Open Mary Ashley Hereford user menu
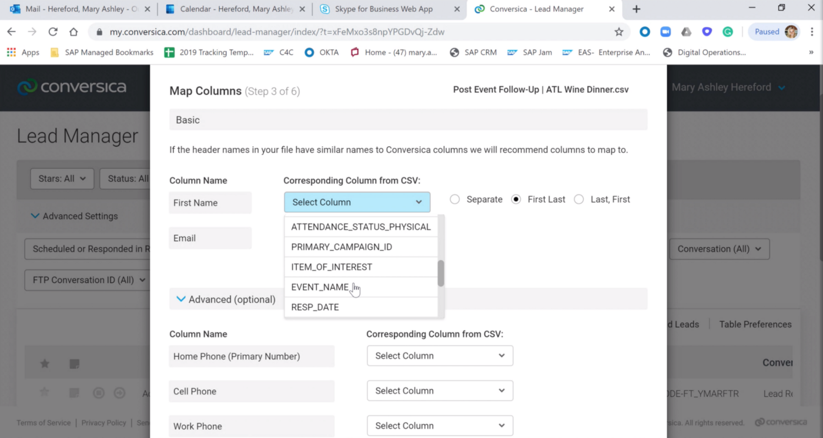The image size is (823, 438). (728, 87)
